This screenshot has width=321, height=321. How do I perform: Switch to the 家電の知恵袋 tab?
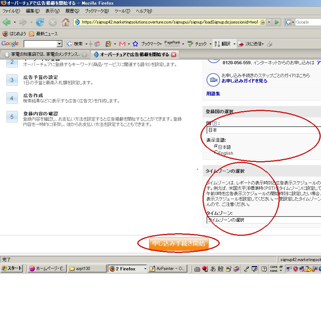[x=45, y=54]
